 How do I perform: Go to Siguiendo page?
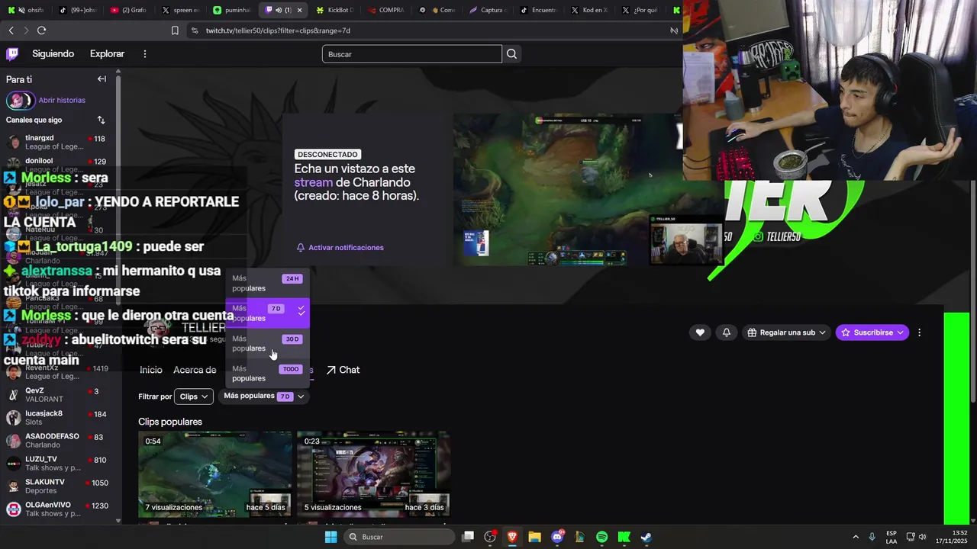point(53,54)
